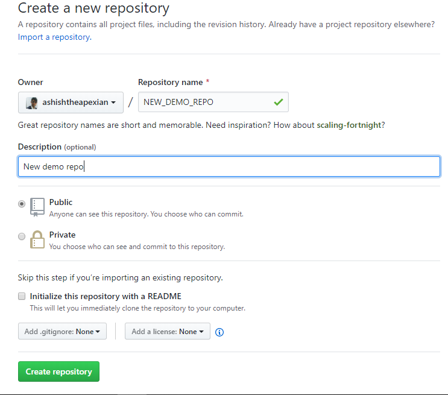Viewport: 448px width, 395px height.
Task: Click the green checkmark in repository name field
Action: tap(278, 102)
